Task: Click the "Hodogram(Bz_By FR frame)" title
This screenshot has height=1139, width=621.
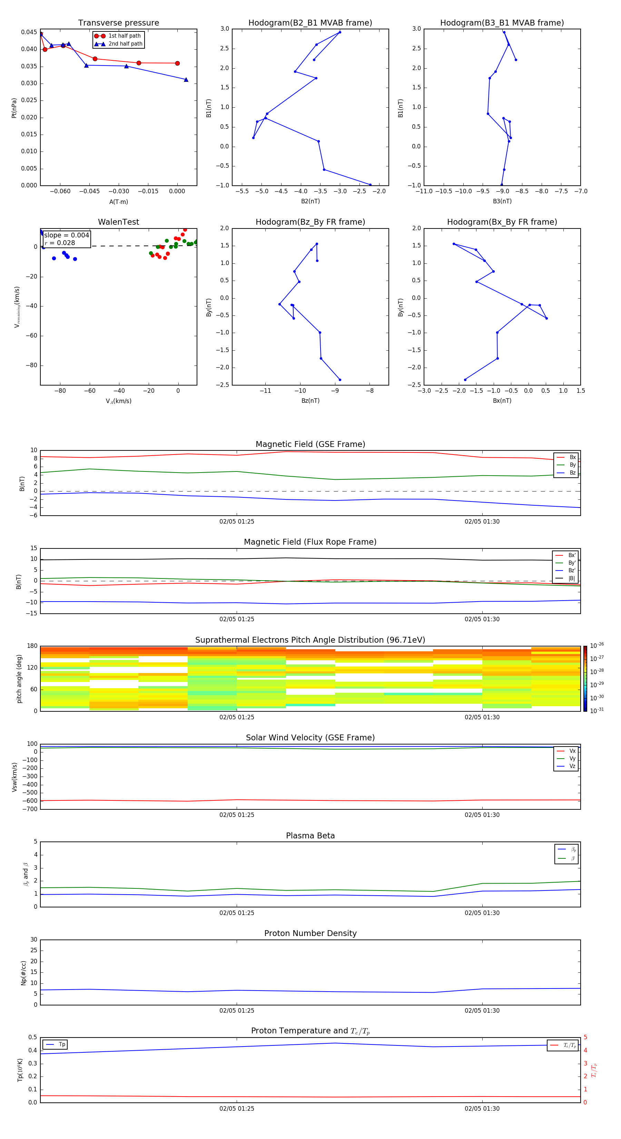Action: [x=310, y=222]
